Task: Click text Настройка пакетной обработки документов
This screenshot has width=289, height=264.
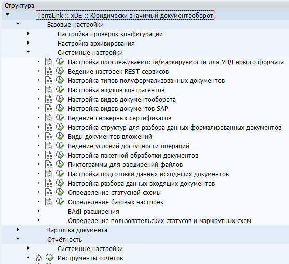Action: [x=133, y=156]
